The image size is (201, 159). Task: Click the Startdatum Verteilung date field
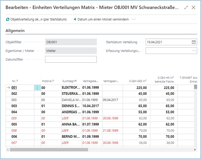[x=168, y=42]
